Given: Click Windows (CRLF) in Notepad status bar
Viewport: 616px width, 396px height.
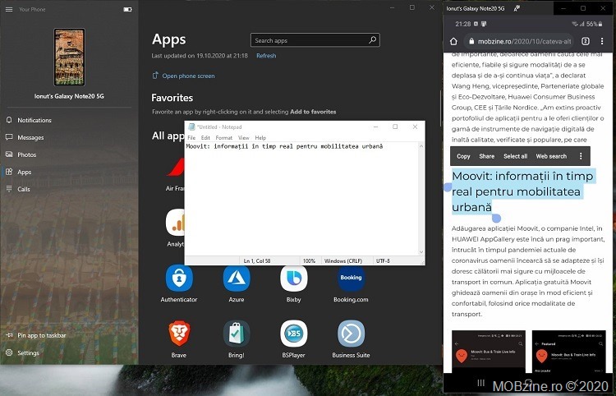Looking at the screenshot, I should (343, 261).
